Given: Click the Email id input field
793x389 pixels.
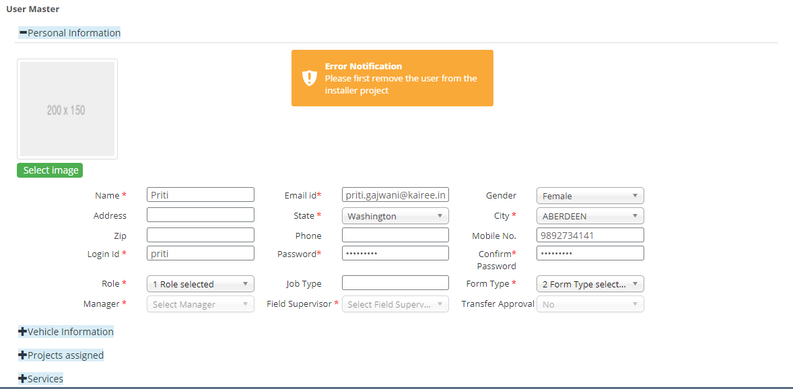Looking at the screenshot, I should [395, 195].
